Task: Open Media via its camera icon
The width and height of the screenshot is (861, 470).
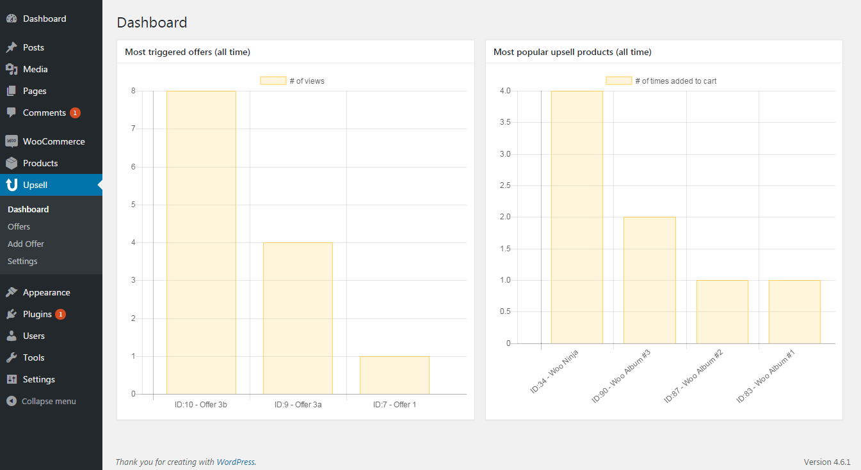Action: point(12,69)
